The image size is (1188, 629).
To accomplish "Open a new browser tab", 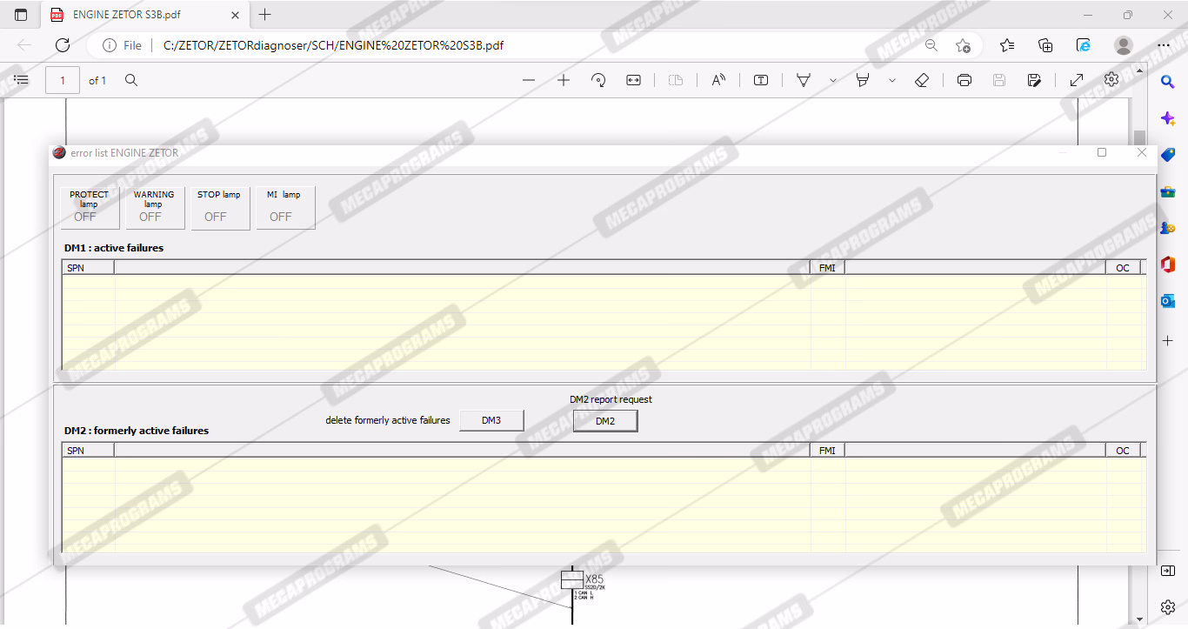I will [265, 15].
